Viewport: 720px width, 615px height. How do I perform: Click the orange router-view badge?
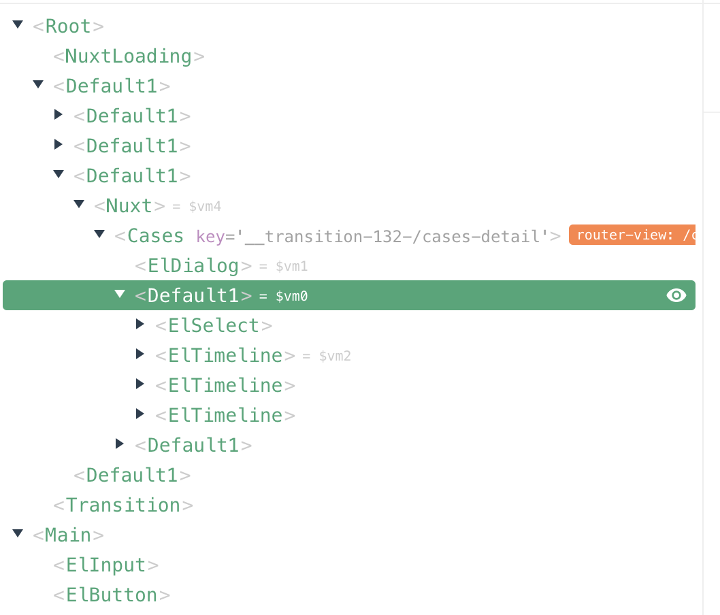632,236
